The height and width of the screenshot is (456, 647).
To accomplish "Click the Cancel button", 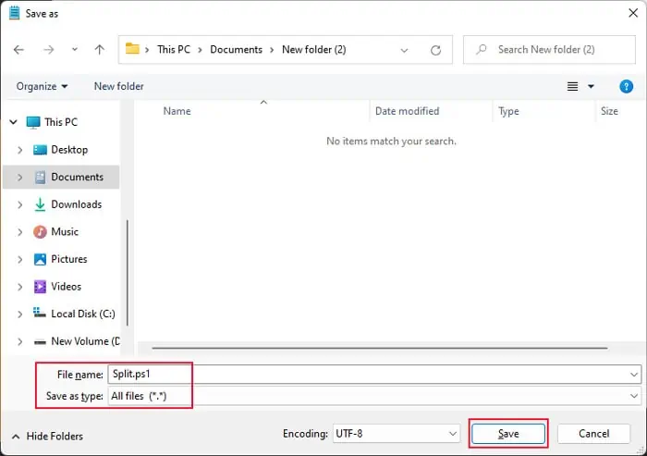I will point(593,434).
